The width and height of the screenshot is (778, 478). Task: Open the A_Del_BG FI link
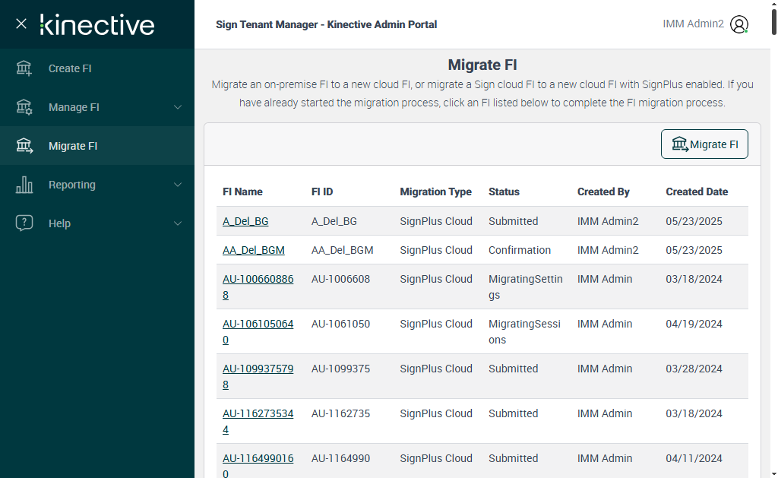click(245, 221)
